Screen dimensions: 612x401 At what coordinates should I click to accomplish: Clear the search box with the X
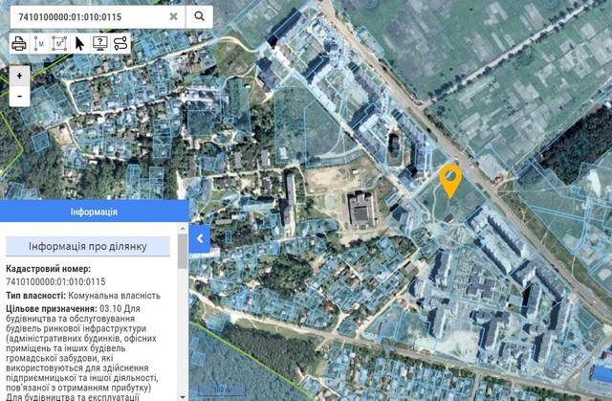[x=173, y=16]
